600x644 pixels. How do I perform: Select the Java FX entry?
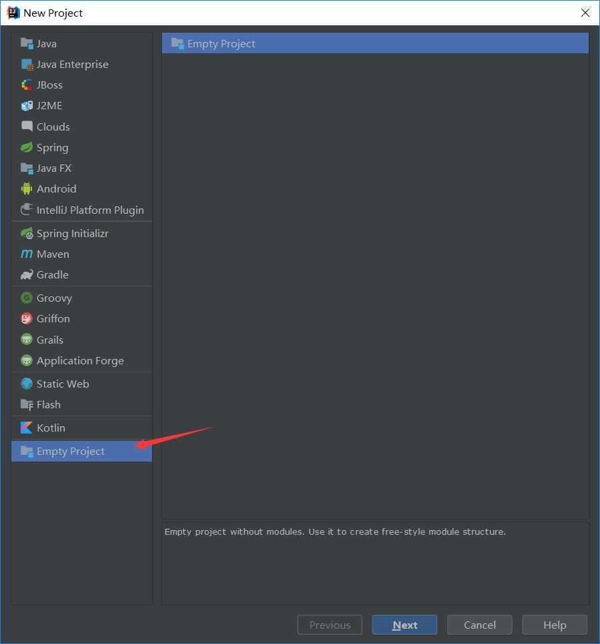click(x=82, y=168)
